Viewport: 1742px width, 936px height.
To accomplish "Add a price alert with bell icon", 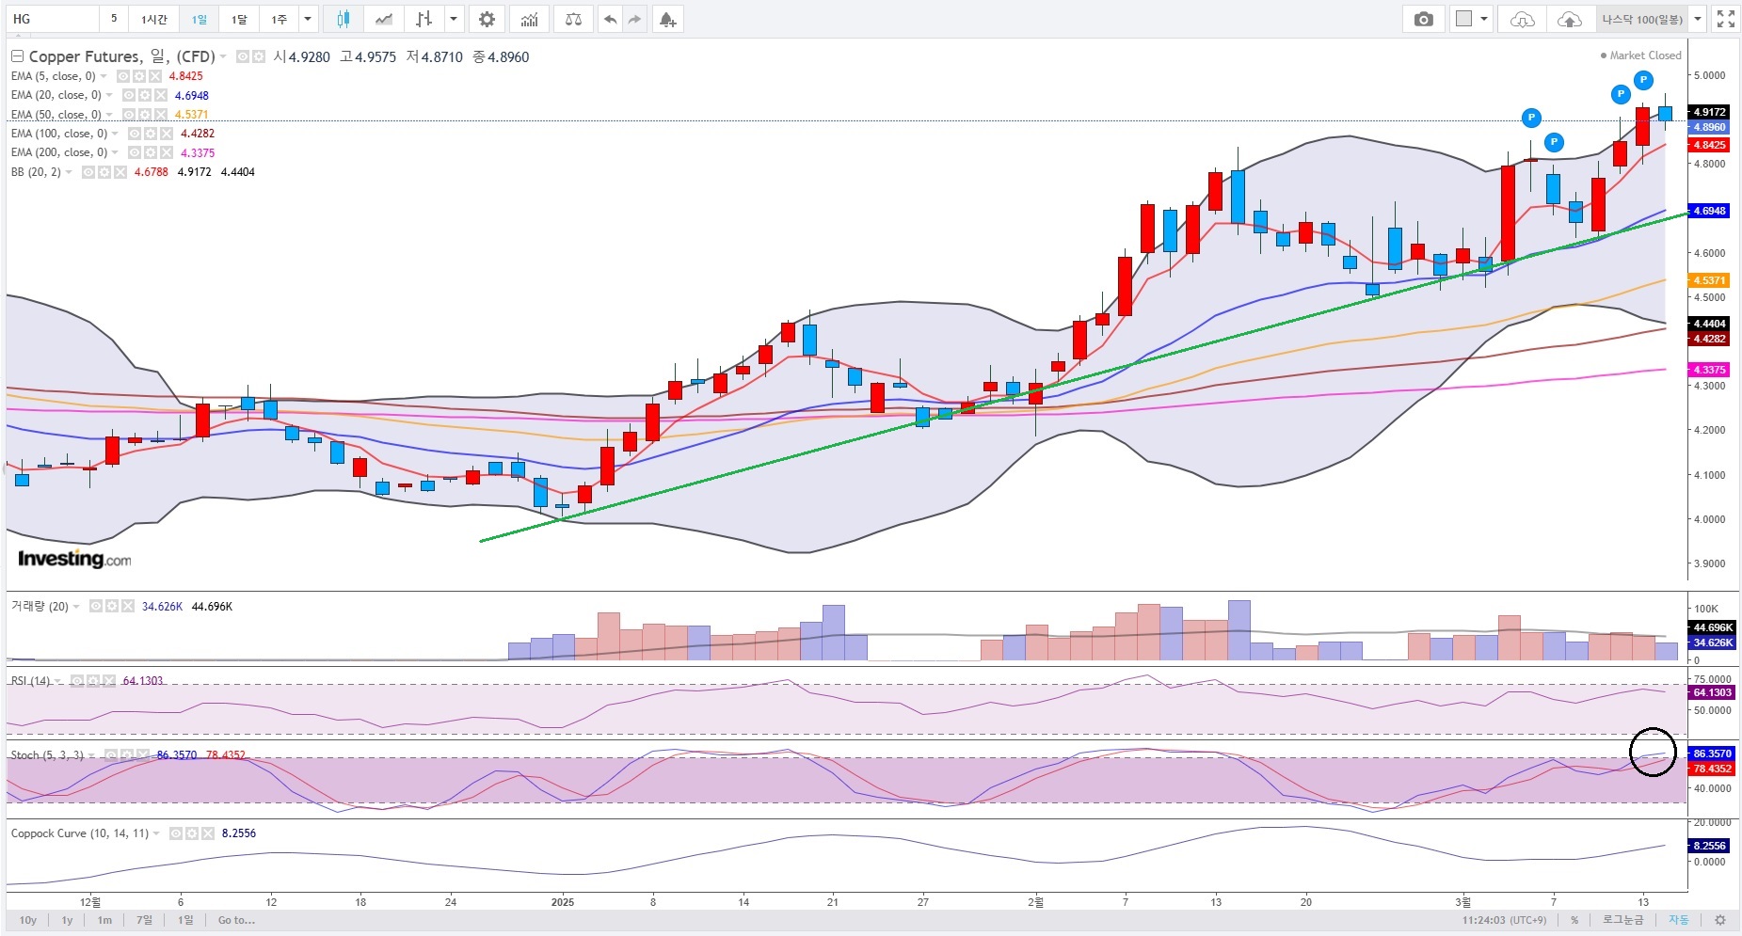I will click(x=667, y=19).
